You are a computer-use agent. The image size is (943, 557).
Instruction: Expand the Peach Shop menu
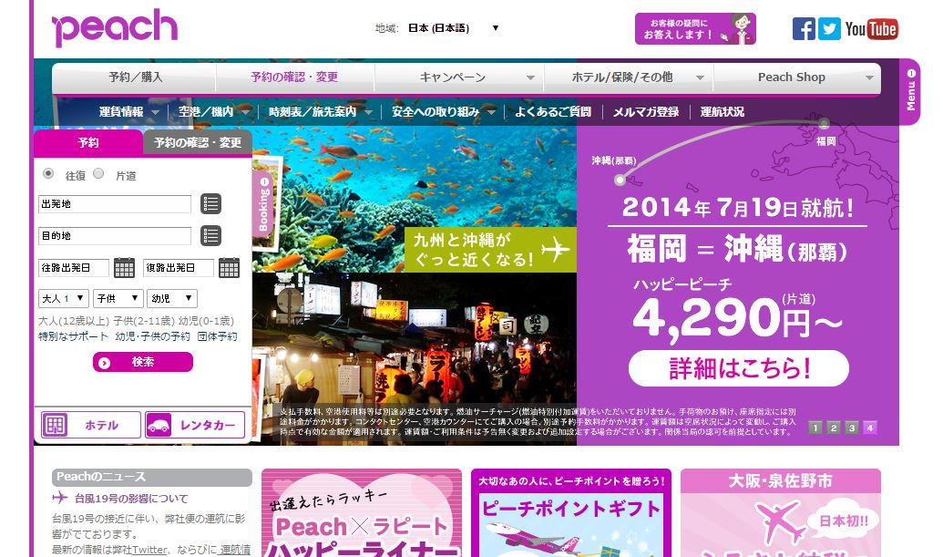(797, 77)
